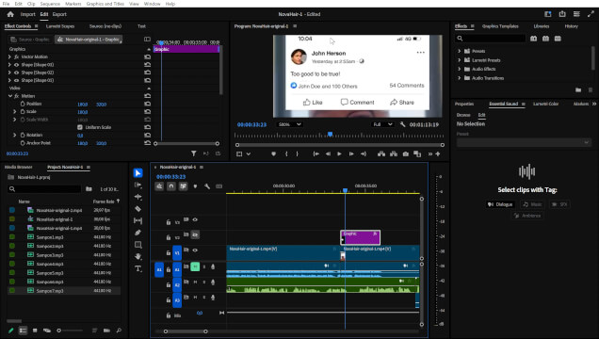Collapse the Motion effect

coord(10,96)
